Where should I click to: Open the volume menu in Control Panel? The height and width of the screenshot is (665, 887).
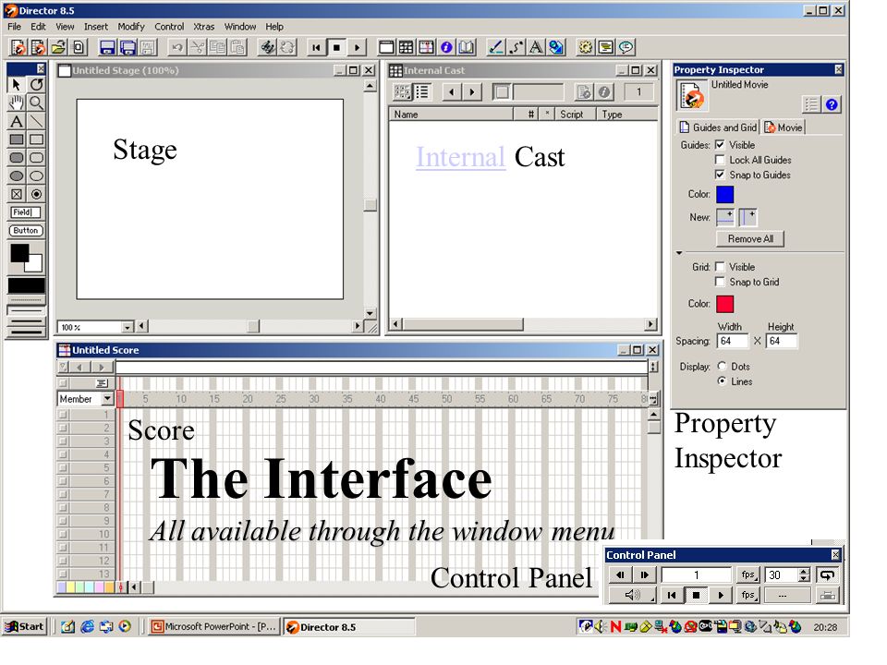click(632, 595)
